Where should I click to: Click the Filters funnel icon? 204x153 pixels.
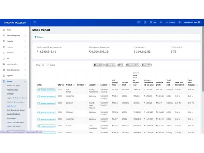pos(35,37)
